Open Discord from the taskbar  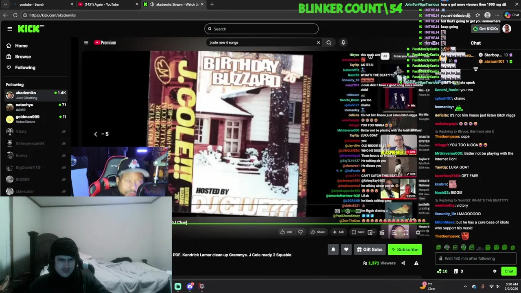[x=190, y=286]
